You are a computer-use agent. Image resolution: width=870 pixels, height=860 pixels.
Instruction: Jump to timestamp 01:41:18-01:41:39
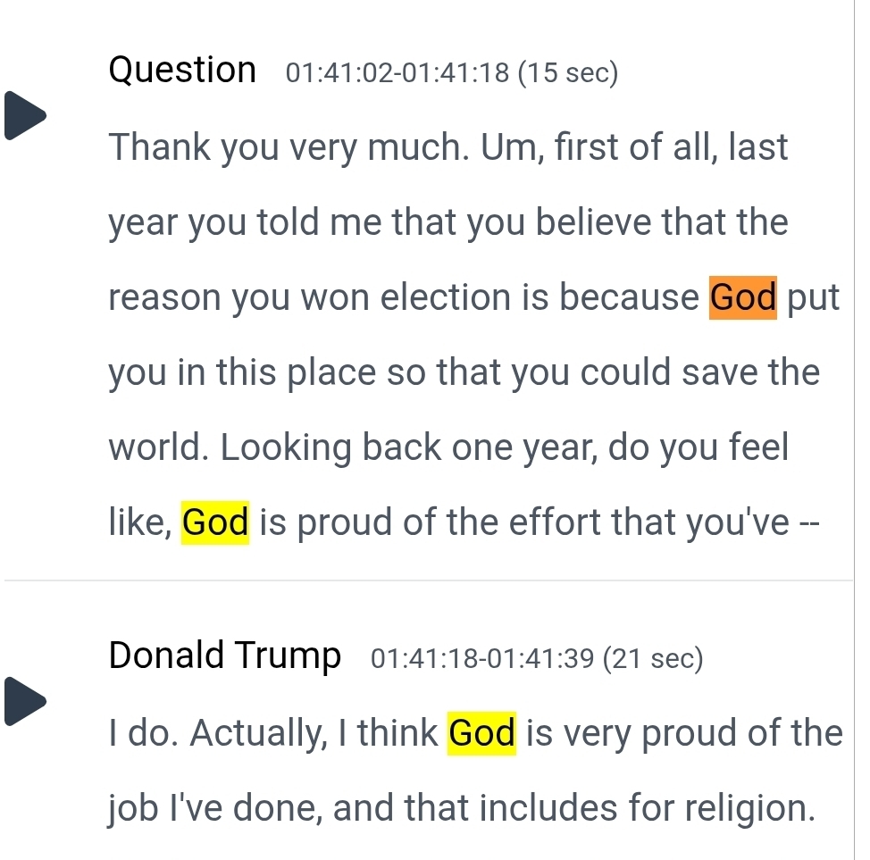coord(482,660)
